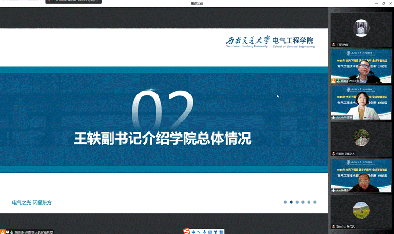Click the Sogou input method S icon
The height and width of the screenshot is (234, 394).
(x=187, y=231)
